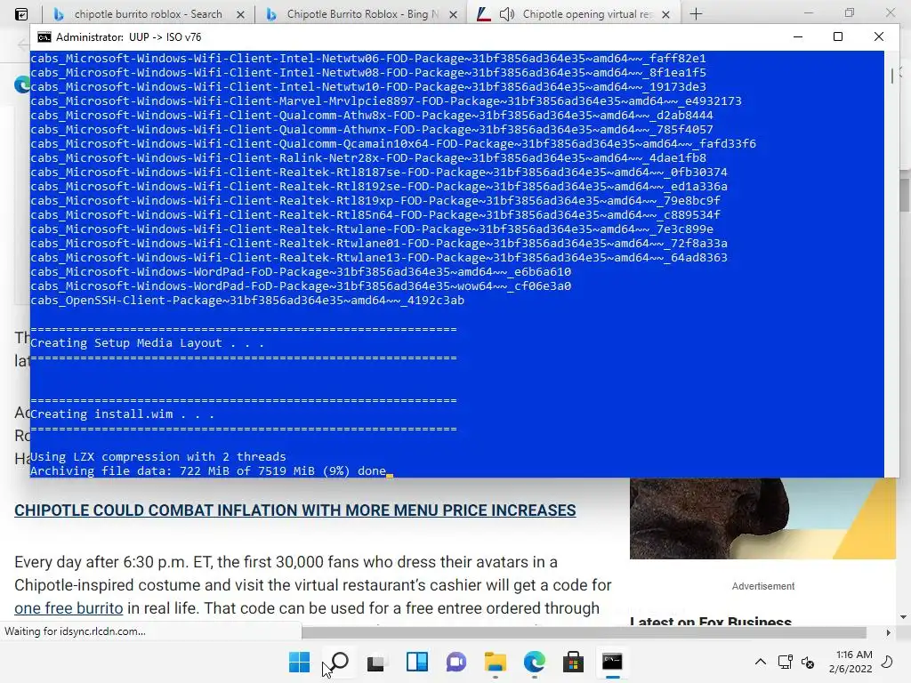
Task: Open clock and date flyout
Action: coord(851,662)
